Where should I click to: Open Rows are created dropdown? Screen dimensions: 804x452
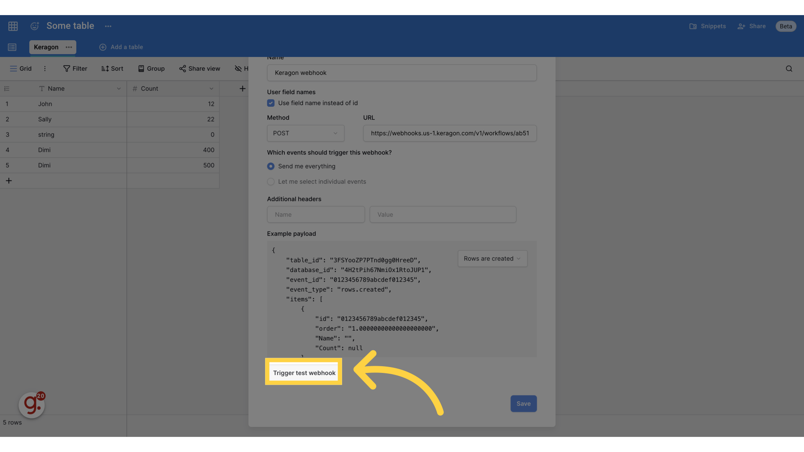point(492,259)
